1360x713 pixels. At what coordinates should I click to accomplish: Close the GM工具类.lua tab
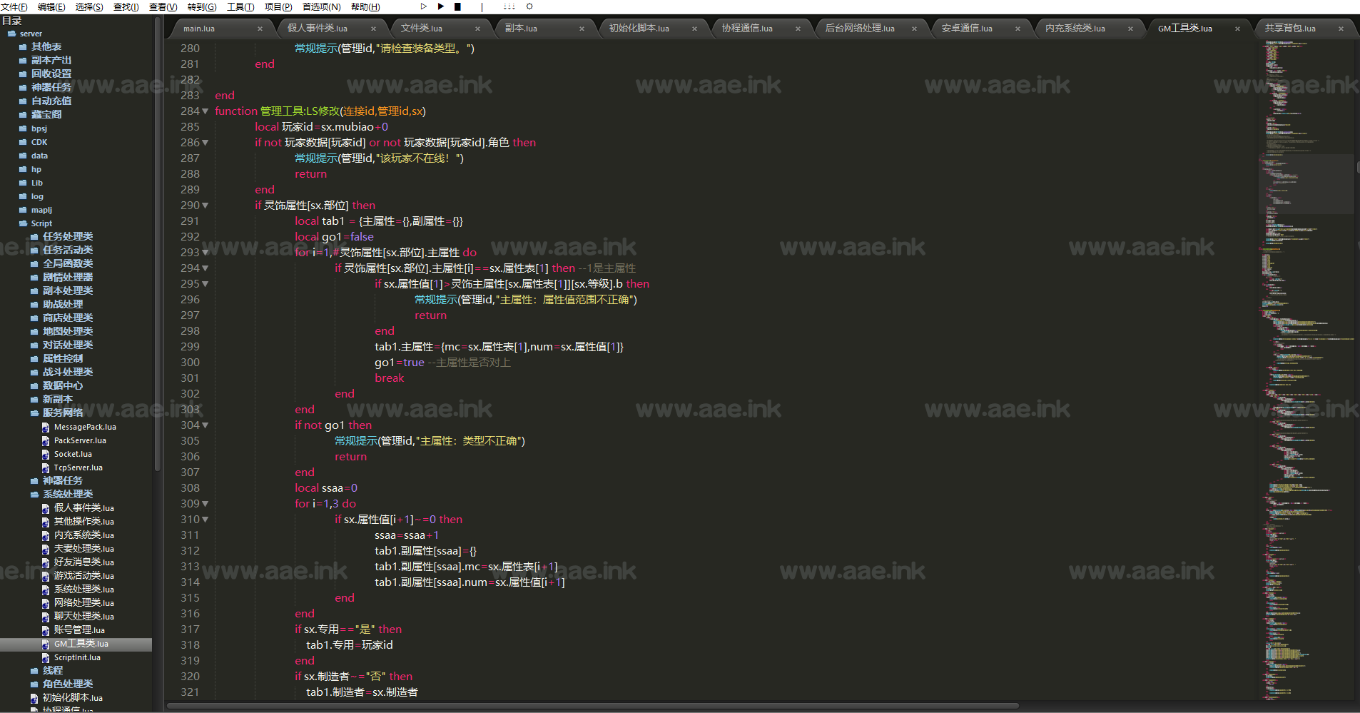click(x=1237, y=29)
